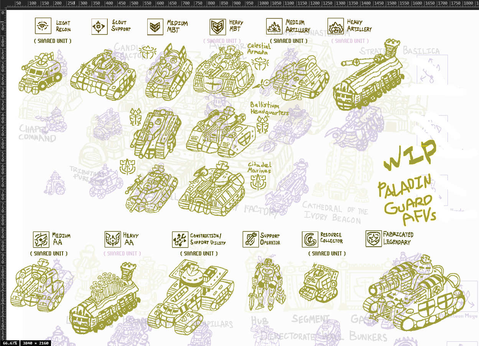Image resolution: width=479 pixels, height=346 pixels.
Task: Select the Heavy AA winged icon
Action: [113, 239]
